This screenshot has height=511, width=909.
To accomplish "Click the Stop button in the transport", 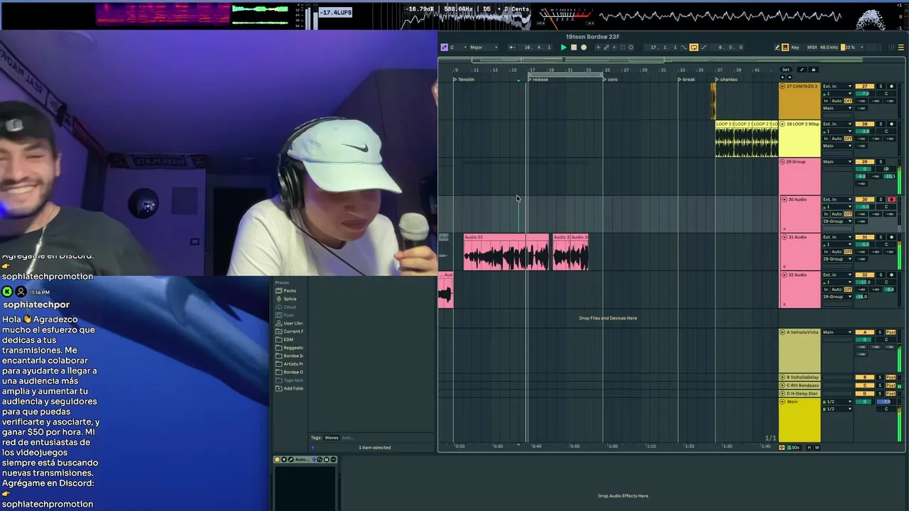I will click(574, 48).
